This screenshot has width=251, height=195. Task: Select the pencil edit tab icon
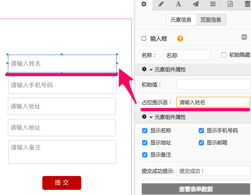click(161, 4)
